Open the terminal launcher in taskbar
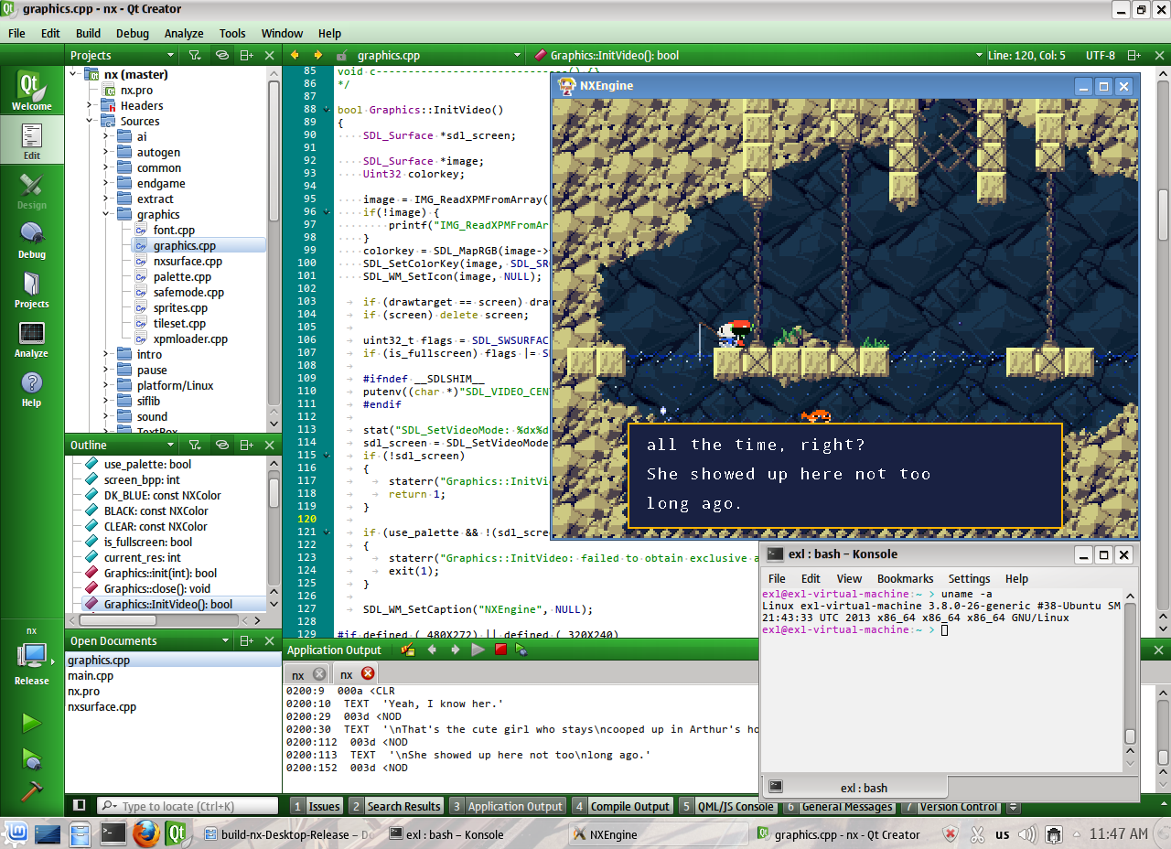The height and width of the screenshot is (849, 1171). [x=113, y=833]
